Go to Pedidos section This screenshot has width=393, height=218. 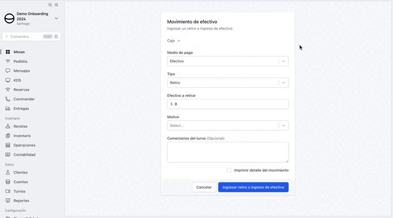pyautogui.click(x=20, y=62)
